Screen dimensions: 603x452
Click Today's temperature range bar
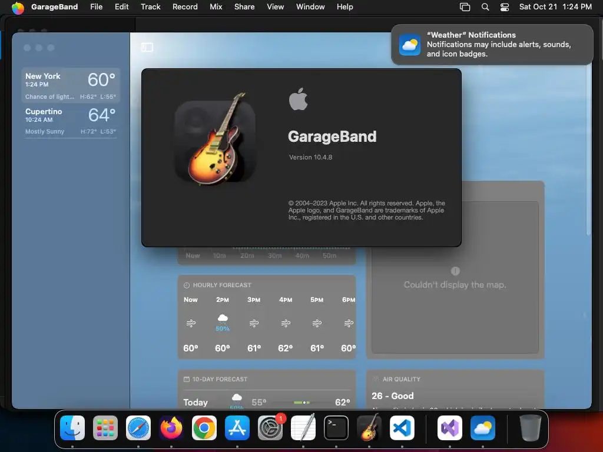pos(302,403)
